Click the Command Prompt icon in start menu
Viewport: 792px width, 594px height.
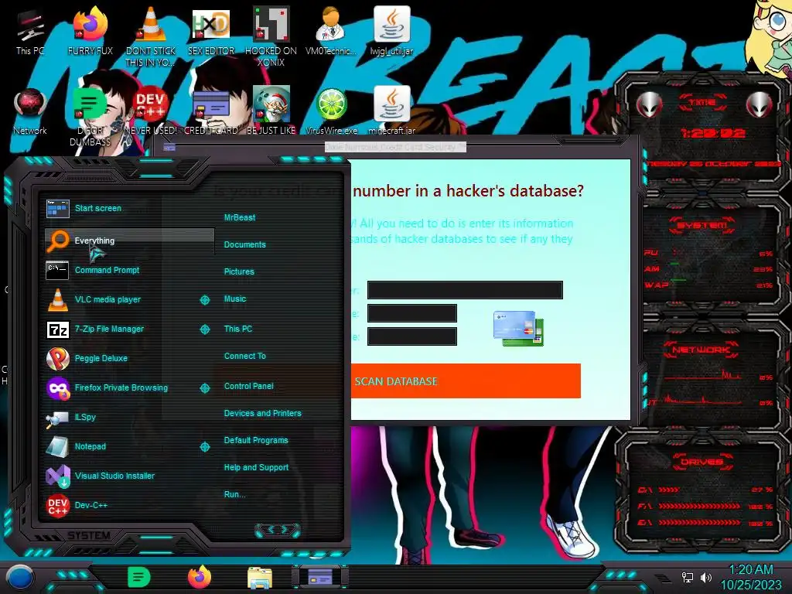coord(57,270)
